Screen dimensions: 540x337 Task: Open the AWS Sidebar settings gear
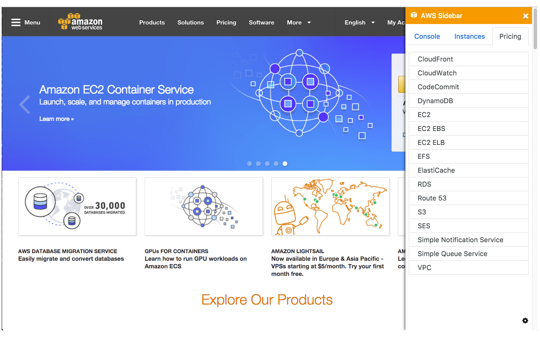click(525, 321)
